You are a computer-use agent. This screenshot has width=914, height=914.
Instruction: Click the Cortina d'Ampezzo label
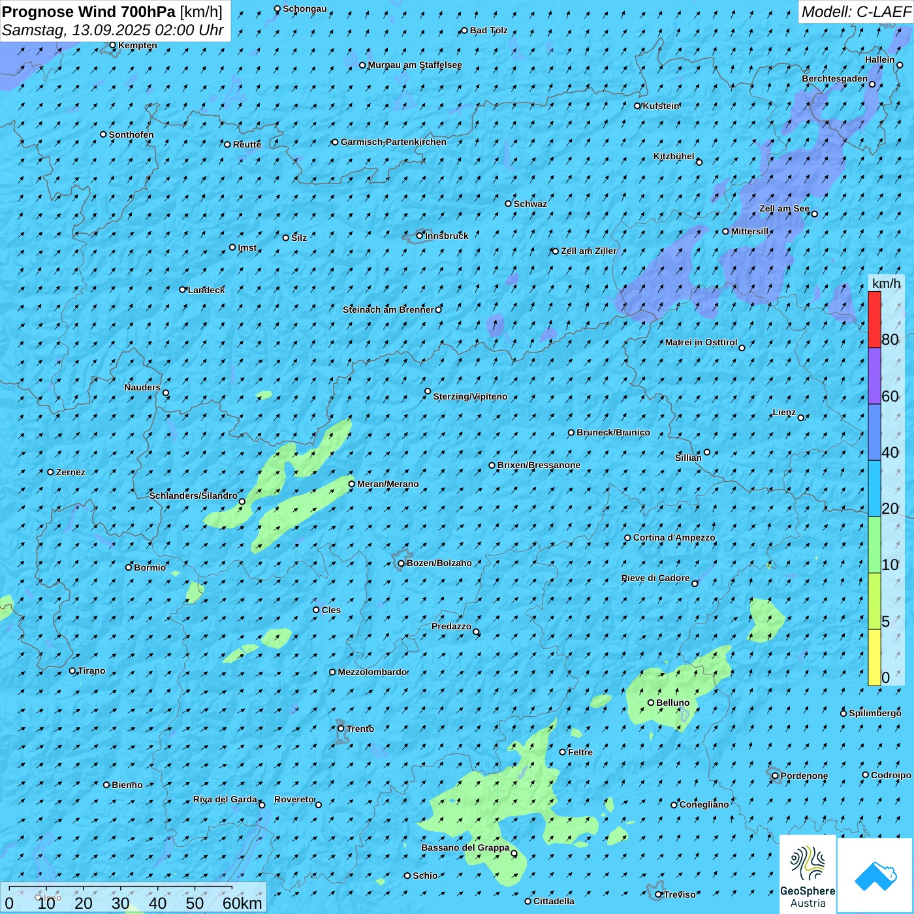[x=674, y=537]
